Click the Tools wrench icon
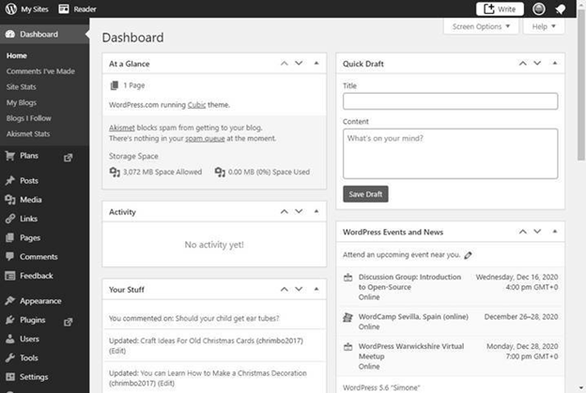 pos(10,358)
